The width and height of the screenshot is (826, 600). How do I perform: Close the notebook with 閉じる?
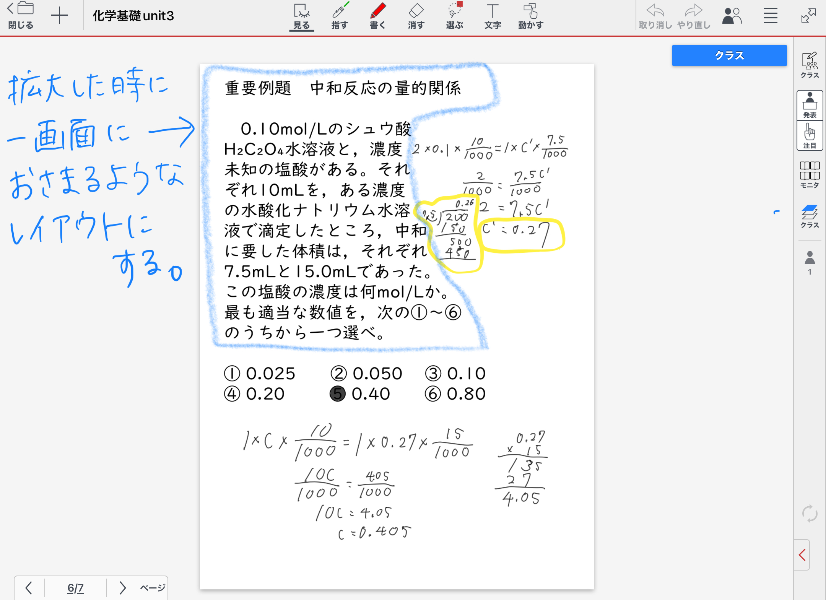(x=21, y=16)
